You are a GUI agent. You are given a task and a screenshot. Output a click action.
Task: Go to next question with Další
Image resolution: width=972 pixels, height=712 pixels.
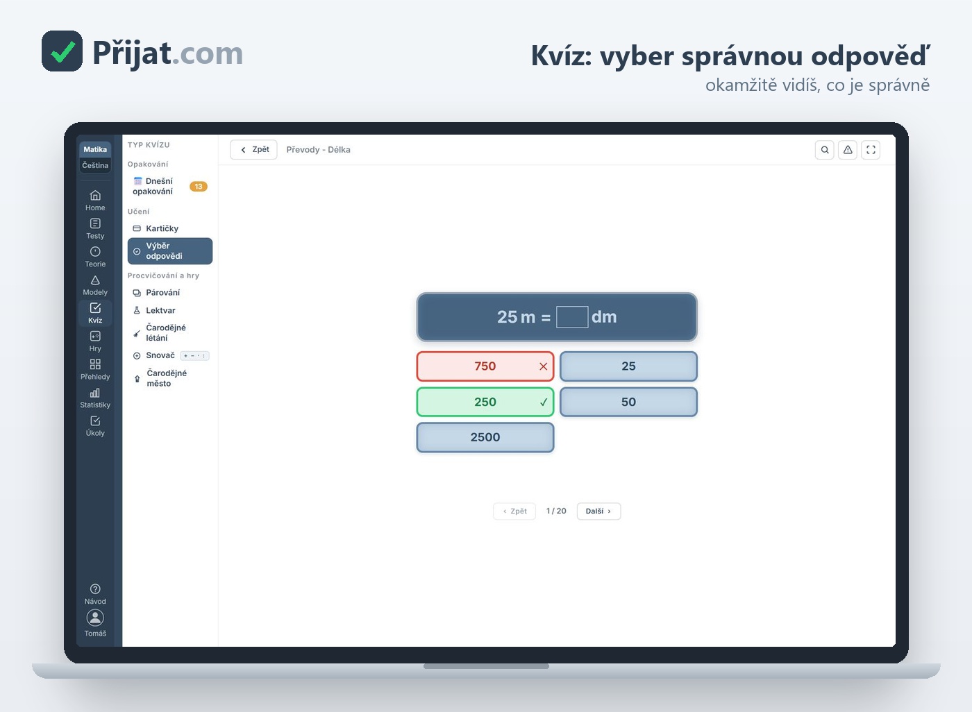point(598,511)
